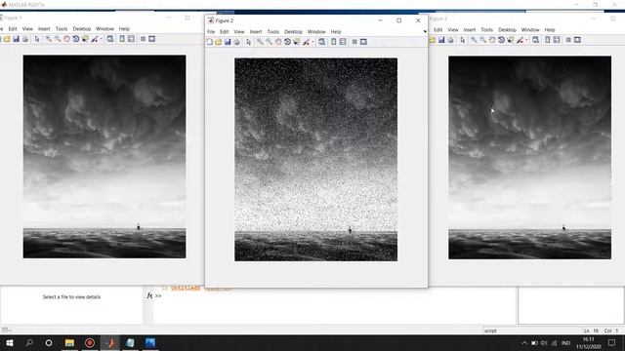Image resolution: width=625 pixels, height=351 pixels.
Task: Select the Edit Plot arrow in Figure 1
Action: tap(37, 39)
